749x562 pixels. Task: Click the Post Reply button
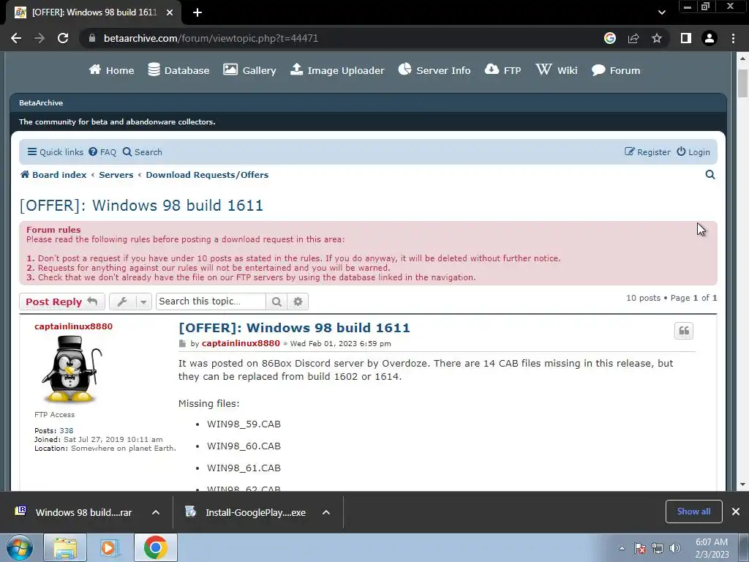pos(61,301)
